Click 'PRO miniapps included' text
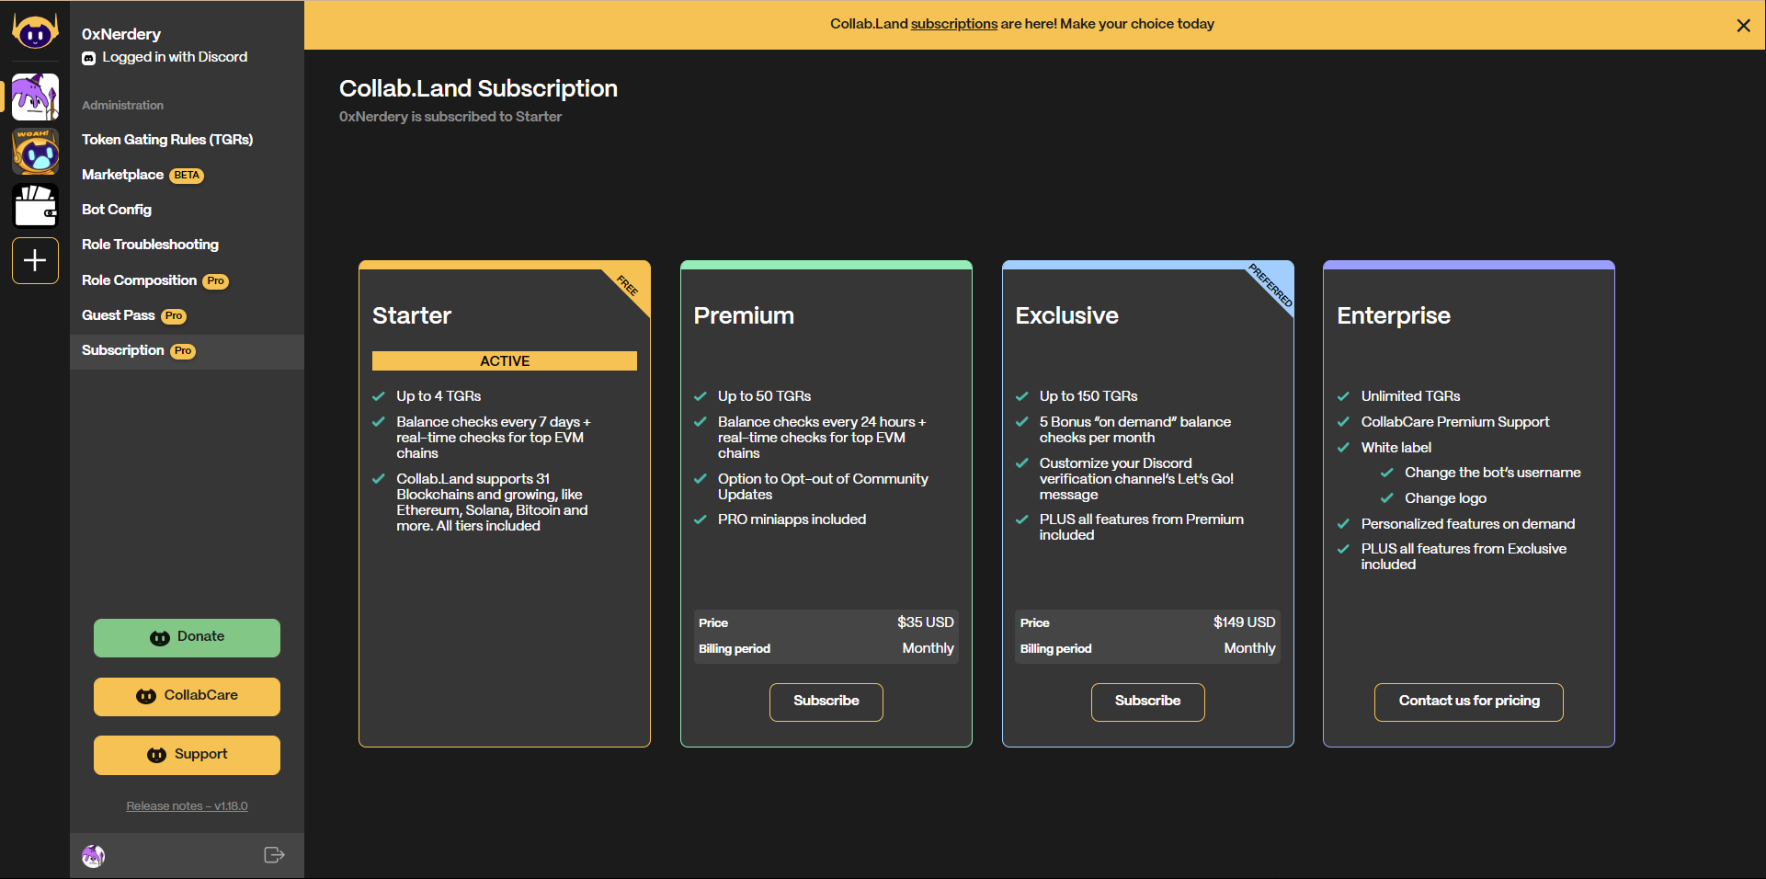 (x=792, y=519)
